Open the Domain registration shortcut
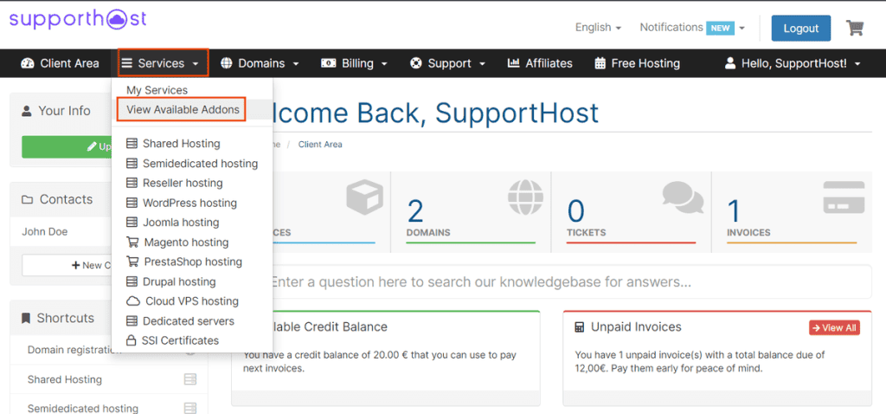This screenshot has height=414, width=886. [70, 350]
